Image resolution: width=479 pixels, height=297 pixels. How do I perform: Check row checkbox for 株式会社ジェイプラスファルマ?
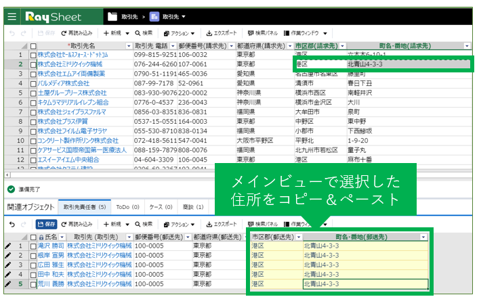coord(33,112)
